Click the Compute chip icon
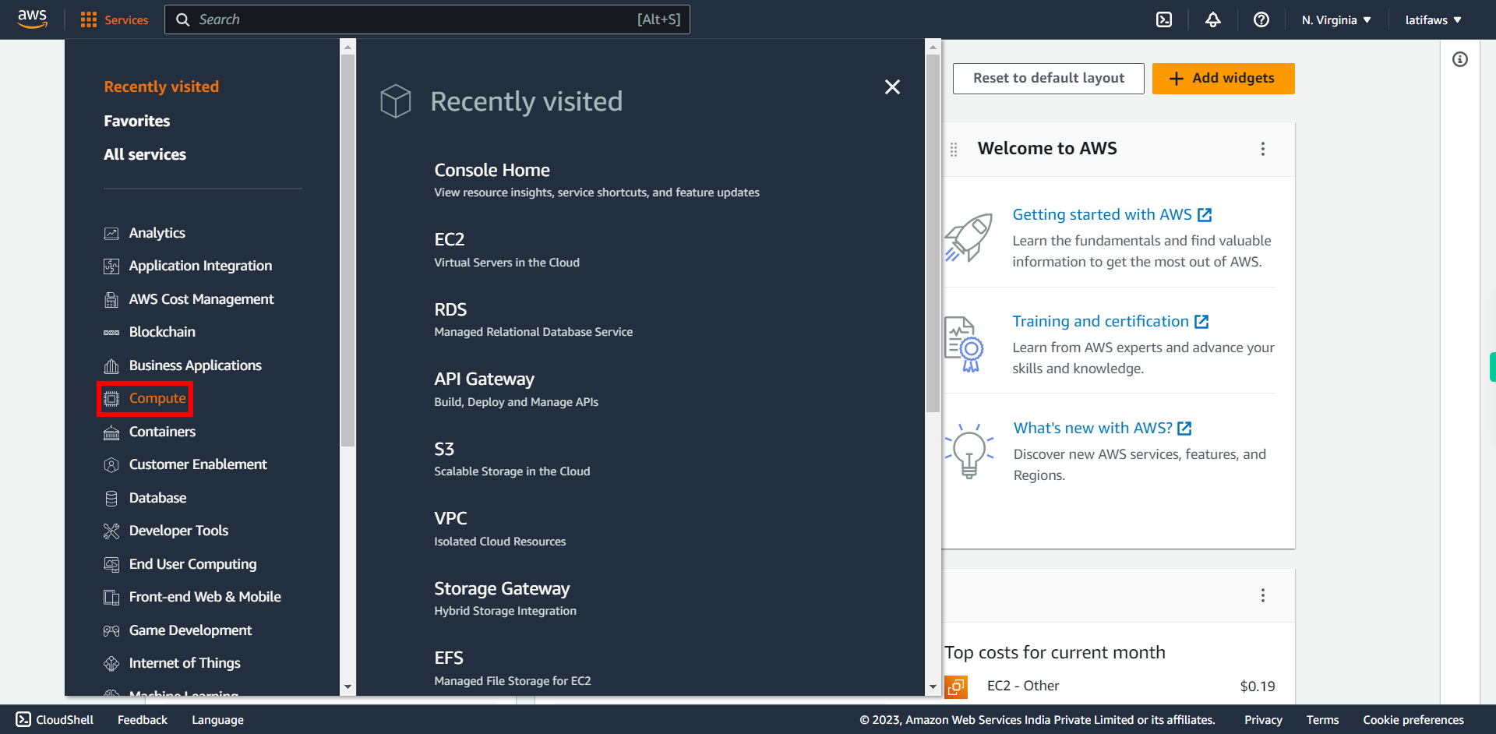 [x=111, y=399]
